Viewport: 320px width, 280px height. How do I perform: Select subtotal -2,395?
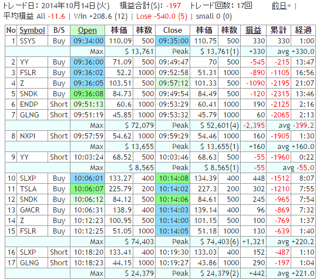click(254, 126)
